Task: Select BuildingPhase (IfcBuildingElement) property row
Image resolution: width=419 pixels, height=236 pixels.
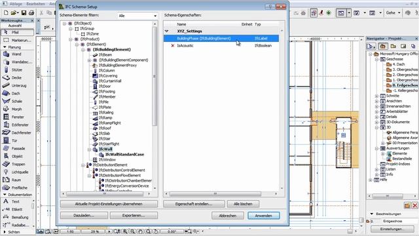Action: 221,38
